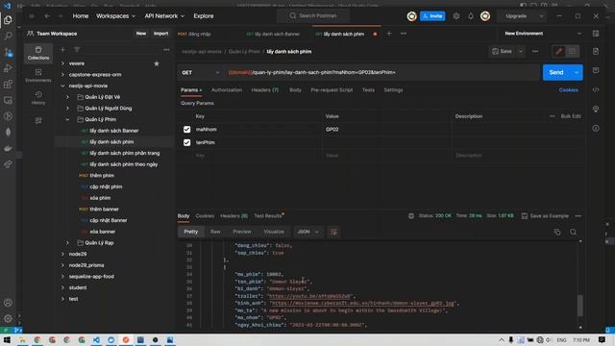Open the Pre-request Script tab
615x346 pixels.
pos(332,89)
